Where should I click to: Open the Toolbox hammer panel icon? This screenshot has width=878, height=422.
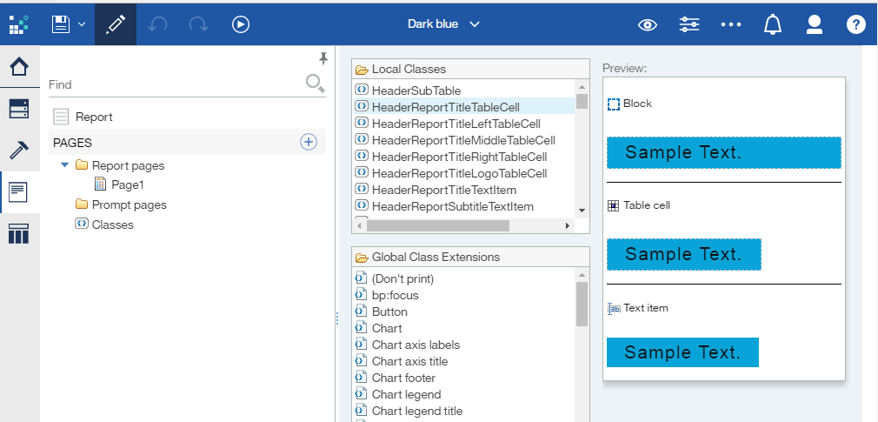(20, 151)
